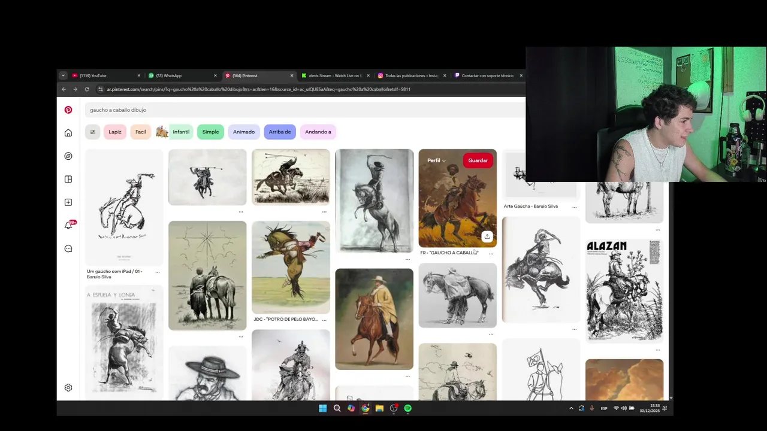Screen dimensions: 767x431
Task: Filter results by Infantil chip
Action: point(174,132)
